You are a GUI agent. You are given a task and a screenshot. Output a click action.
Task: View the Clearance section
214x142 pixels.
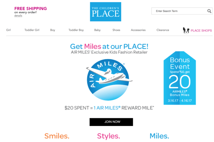pyautogui.click(x=163, y=30)
